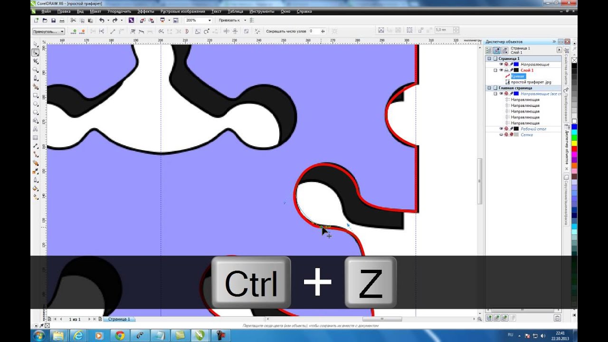The height and width of the screenshot is (342, 608).
Task: Select простой трафарет .jpg in the tree
Action: (x=531, y=82)
